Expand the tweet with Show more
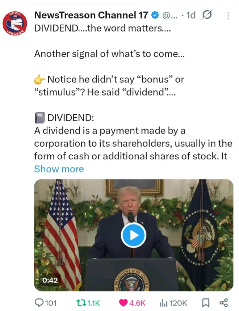The width and height of the screenshot is (239, 311). [x=59, y=169]
